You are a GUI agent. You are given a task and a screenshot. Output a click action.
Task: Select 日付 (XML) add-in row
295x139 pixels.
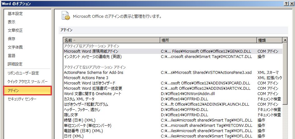173,136
